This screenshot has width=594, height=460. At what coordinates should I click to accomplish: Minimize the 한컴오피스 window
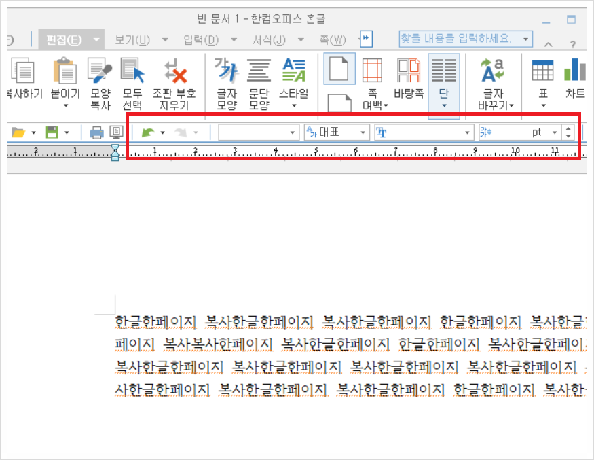click(x=546, y=21)
